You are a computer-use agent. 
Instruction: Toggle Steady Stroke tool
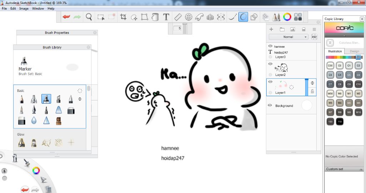232,17
